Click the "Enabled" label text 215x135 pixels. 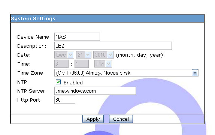click(x=73, y=82)
